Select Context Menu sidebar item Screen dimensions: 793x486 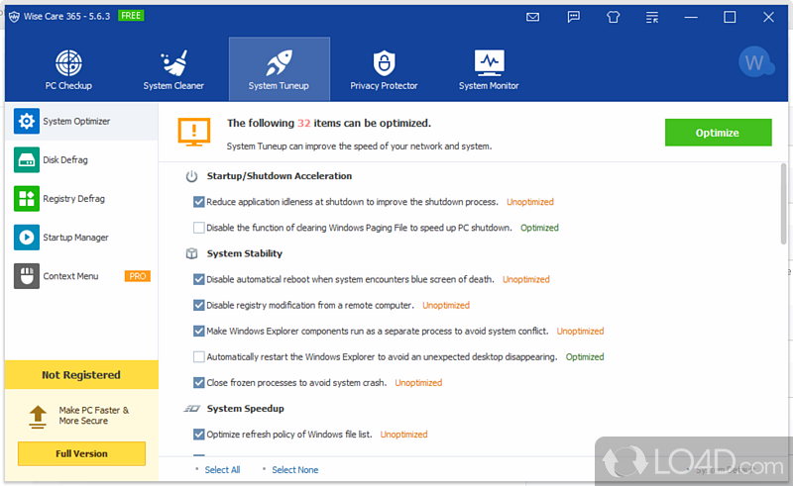pyautogui.click(x=70, y=276)
